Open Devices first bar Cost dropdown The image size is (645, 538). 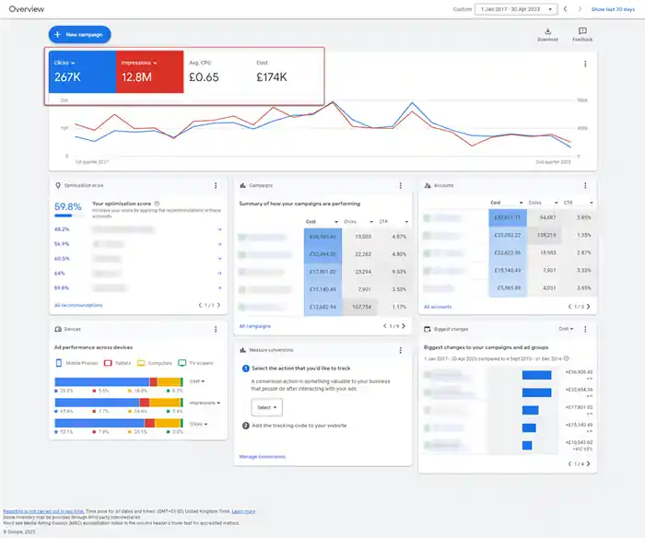pos(197,381)
